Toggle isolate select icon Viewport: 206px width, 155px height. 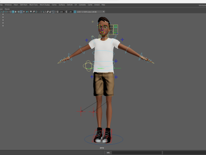pos(43,12)
